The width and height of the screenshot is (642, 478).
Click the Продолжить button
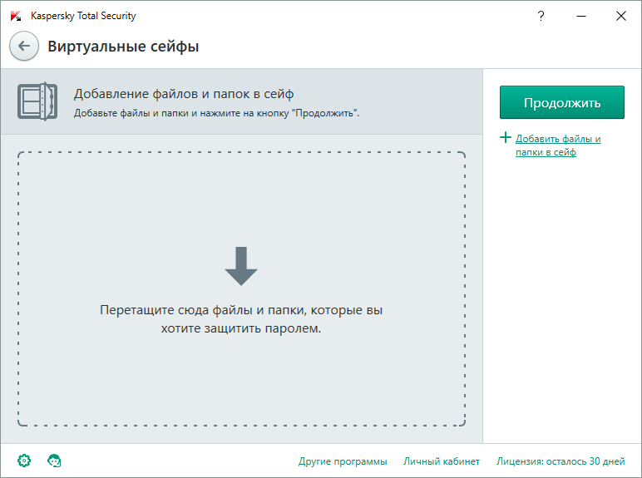click(x=562, y=102)
